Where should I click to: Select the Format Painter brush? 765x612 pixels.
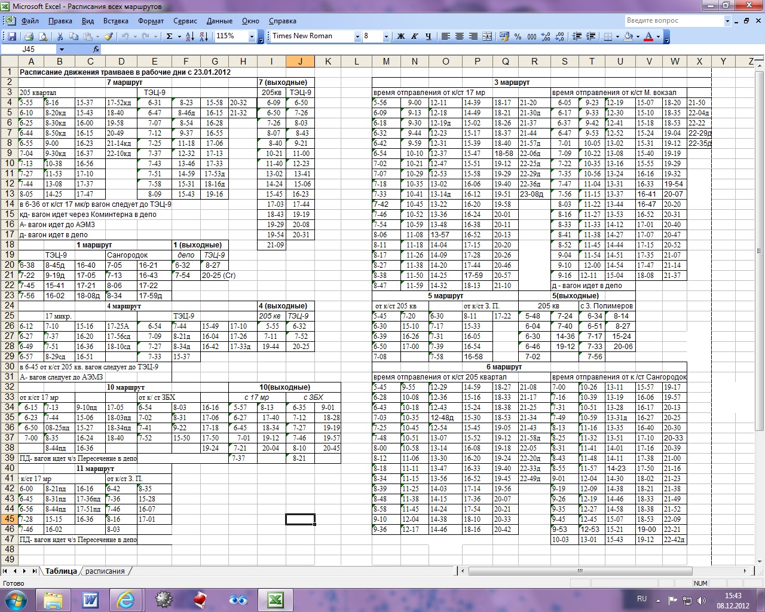109,36
